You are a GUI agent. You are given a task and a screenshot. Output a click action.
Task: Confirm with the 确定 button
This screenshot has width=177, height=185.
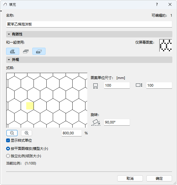[x=159, y=178]
